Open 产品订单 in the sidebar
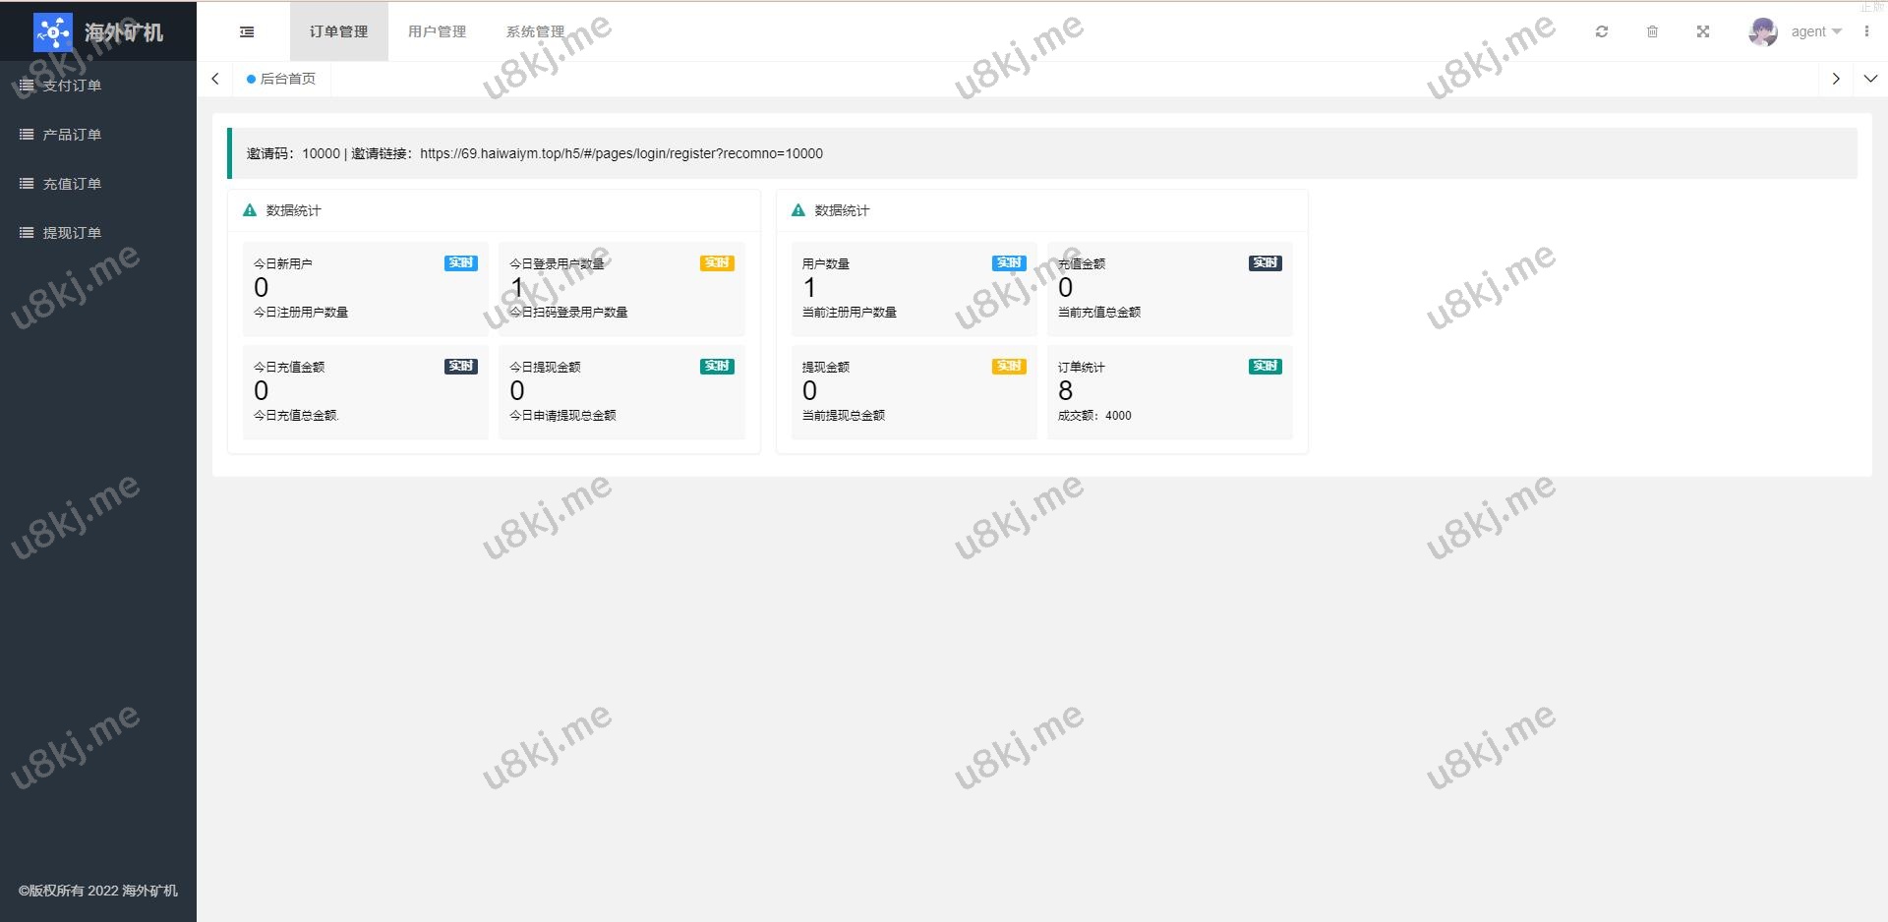 72,135
